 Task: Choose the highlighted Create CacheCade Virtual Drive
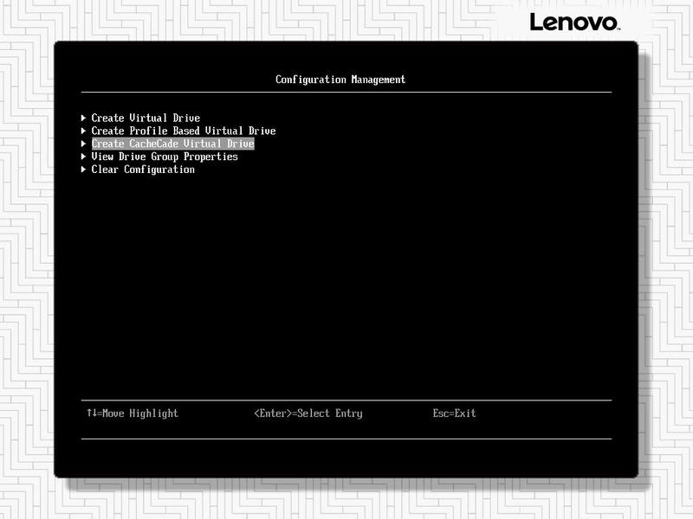tap(172, 144)
